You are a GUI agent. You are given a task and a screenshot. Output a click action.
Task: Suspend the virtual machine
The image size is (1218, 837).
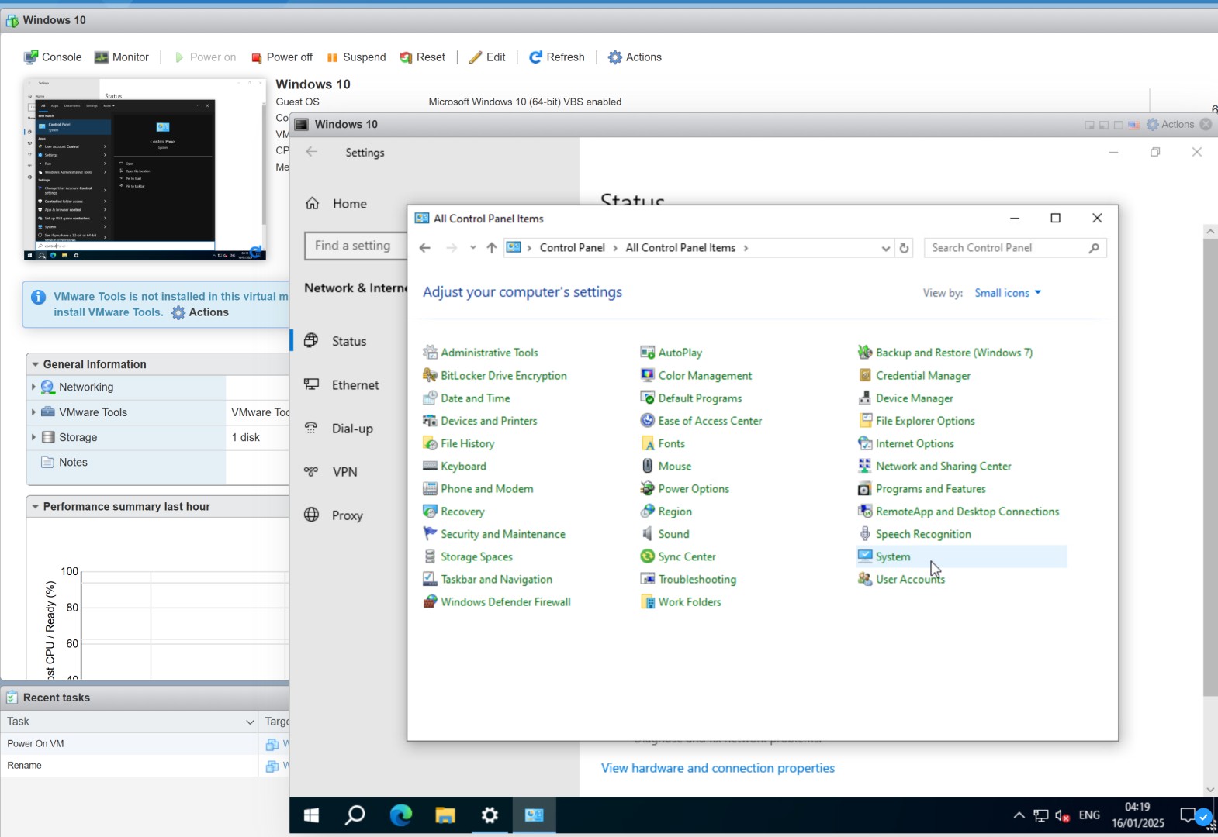click(356, 57)
